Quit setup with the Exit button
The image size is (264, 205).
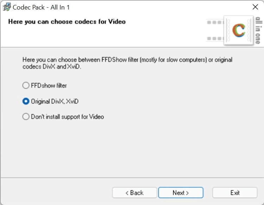tap(235, 193)
